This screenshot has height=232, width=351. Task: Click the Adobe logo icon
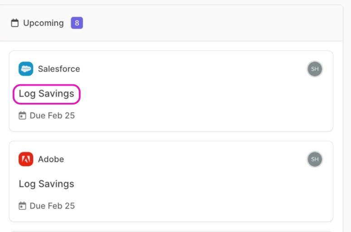[x=26, y=159]
